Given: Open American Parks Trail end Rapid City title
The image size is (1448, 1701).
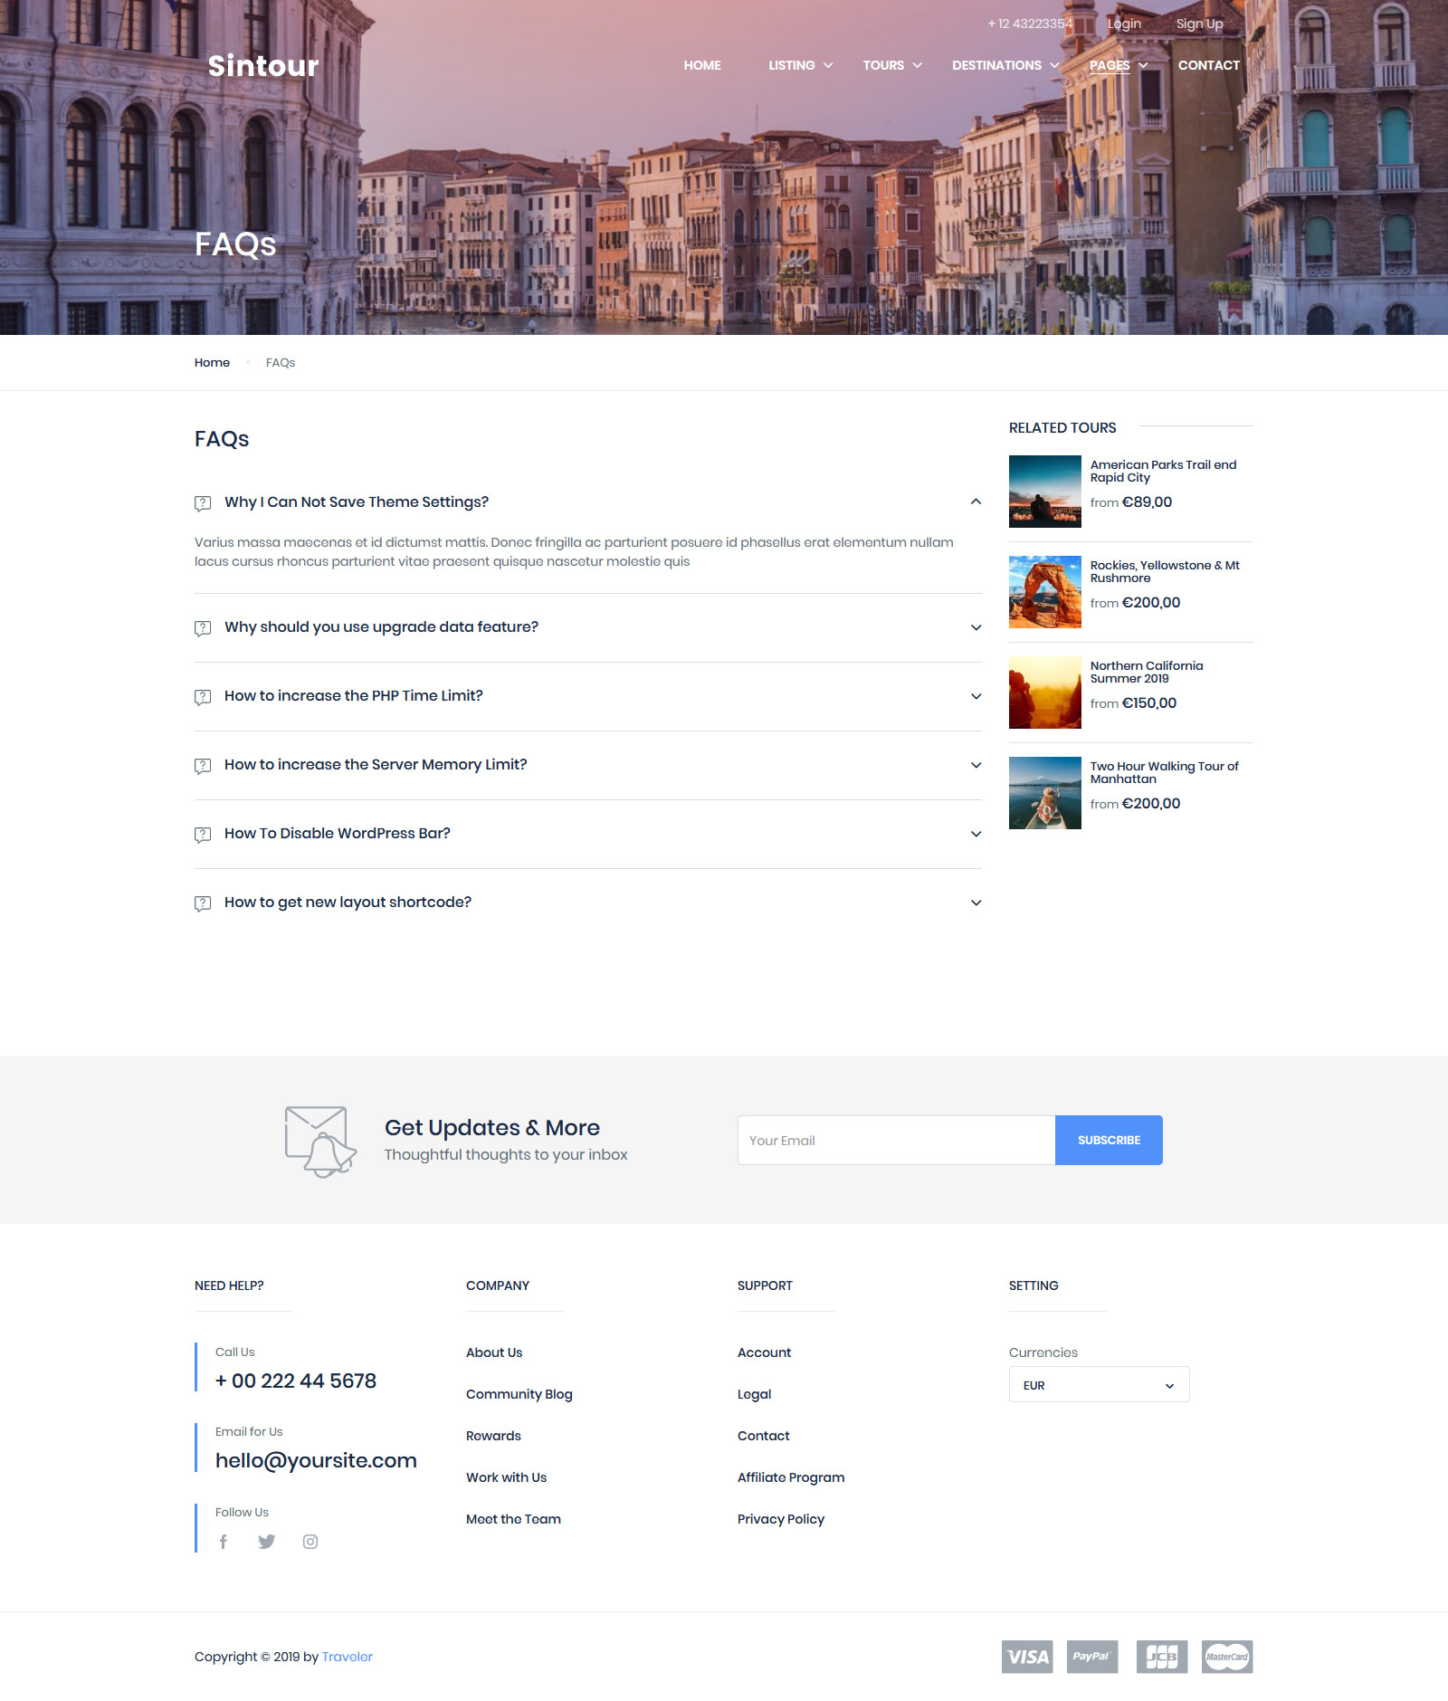Looking at the screenshot, I should click(1163, 471).
